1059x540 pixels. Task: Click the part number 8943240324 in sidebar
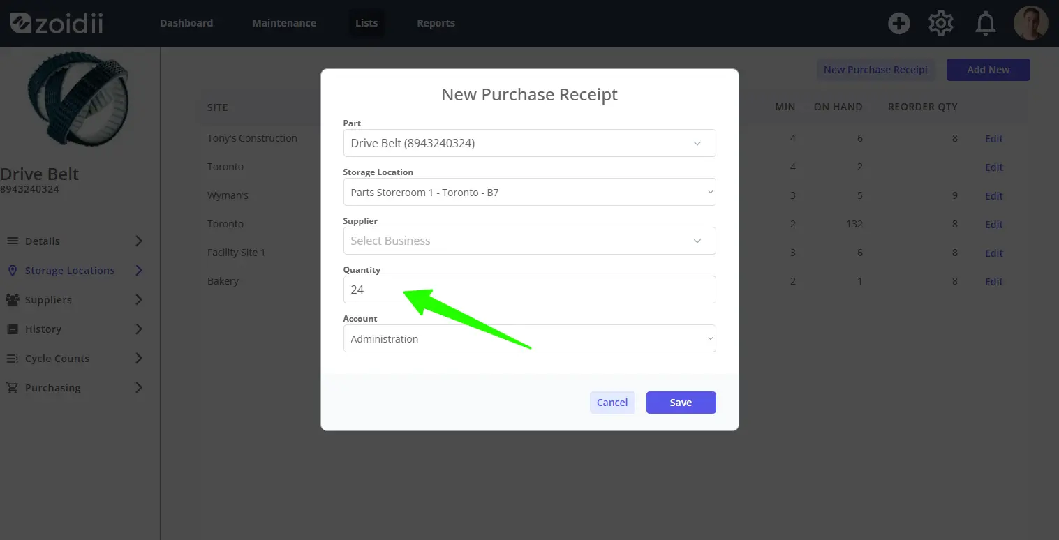pos(29,189)
